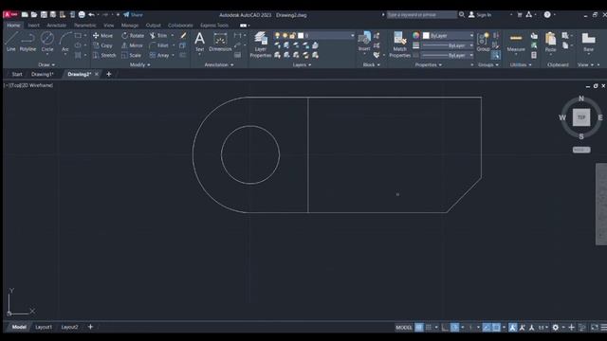Image resolution: width=607 pixels, height=341 pixels.
Task: Toggle object snap tracking in status bar
Action: (x=487, y=328)
